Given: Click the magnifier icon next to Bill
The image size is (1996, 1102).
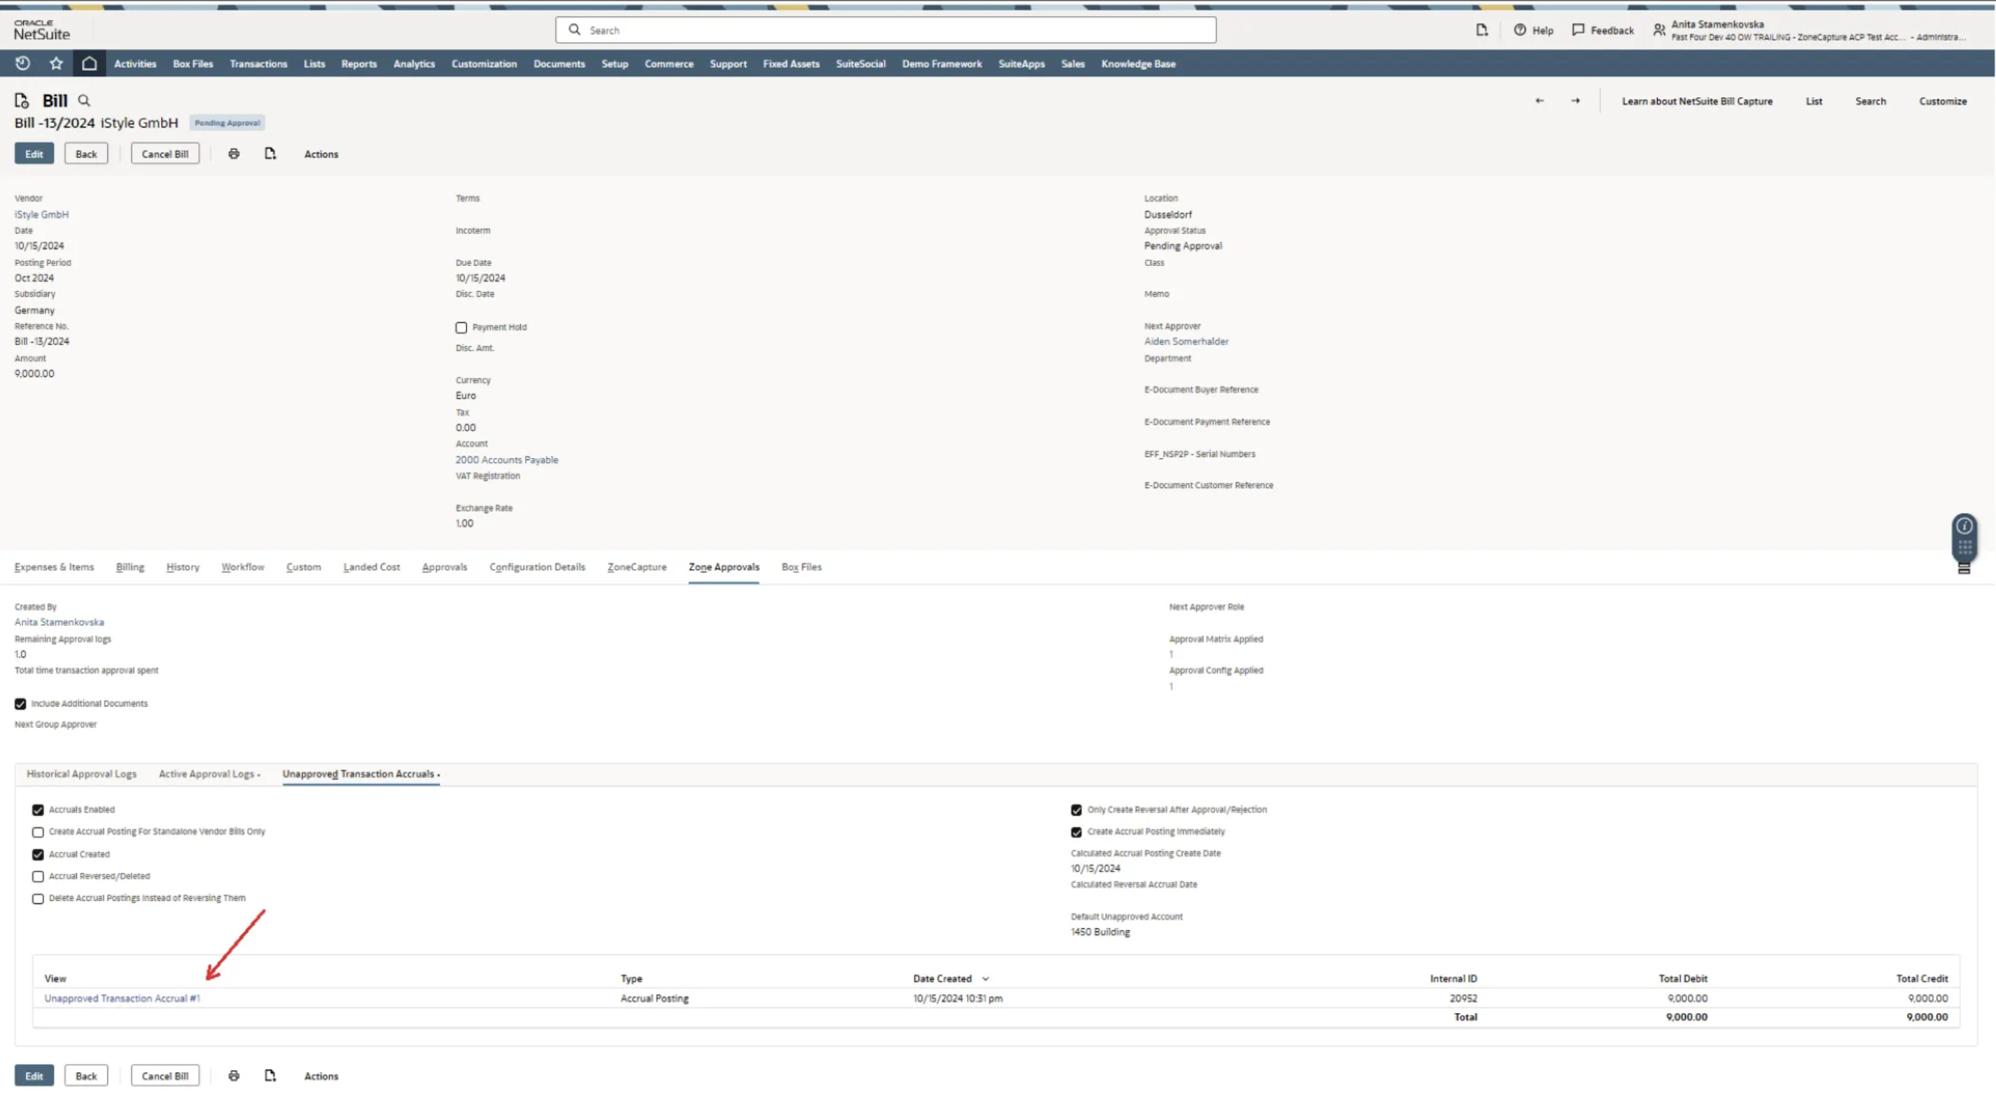Looking at the screenshot, I should (85, 101).
